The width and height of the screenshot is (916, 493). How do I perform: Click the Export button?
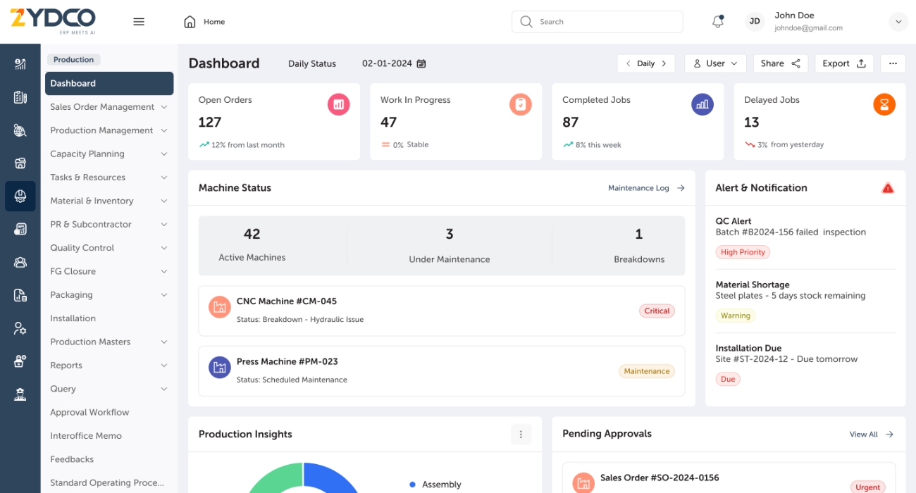coord(844,63)
